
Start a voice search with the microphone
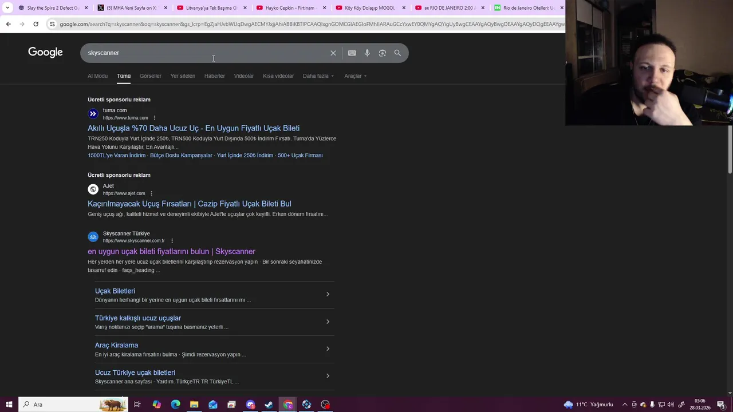click(367, 53)
